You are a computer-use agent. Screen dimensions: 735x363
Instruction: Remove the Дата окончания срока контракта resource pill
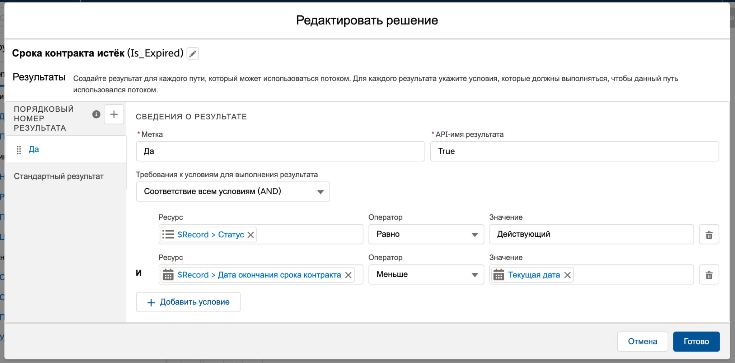pos(348,275)
